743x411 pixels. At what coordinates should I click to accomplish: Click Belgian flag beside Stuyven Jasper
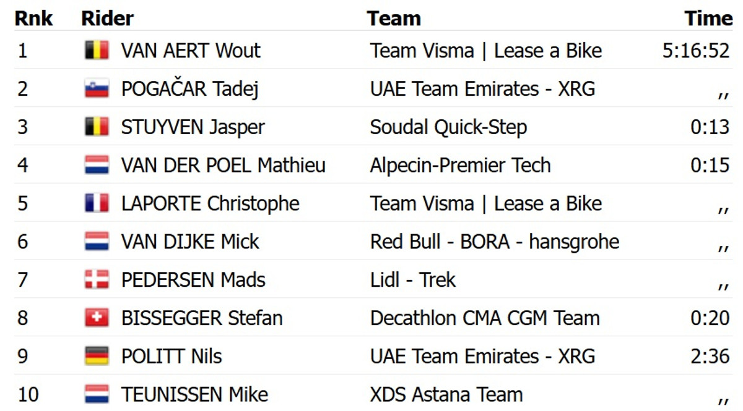click(97, 127)
